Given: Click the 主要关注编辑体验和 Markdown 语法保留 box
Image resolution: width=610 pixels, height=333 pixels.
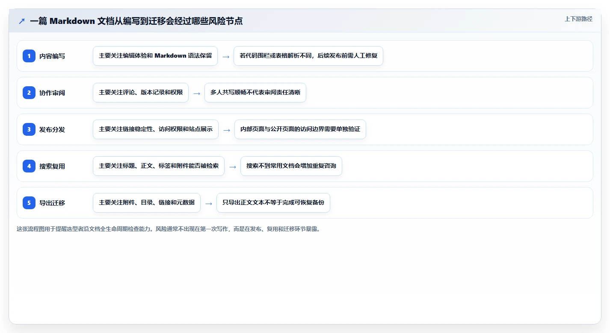Looking at the screenshot, I should pyautogui.click(x=155, y=56).
